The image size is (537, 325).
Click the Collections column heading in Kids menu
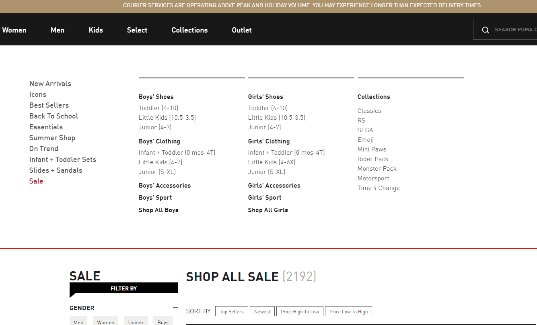(x=374, y=97)
